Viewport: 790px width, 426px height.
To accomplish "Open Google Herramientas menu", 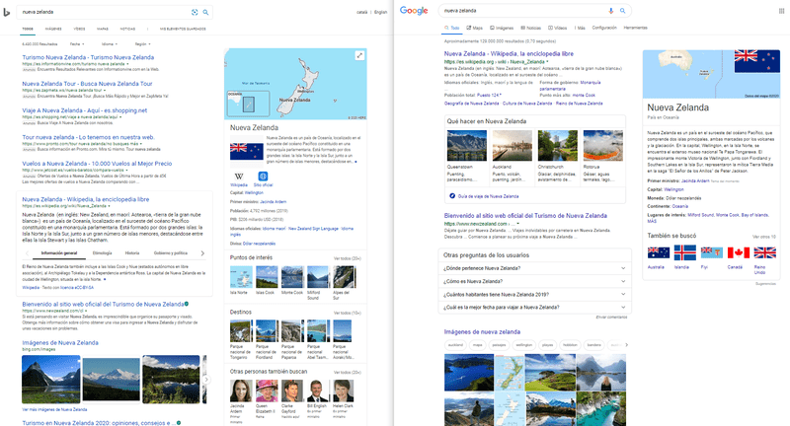I will pos(635,29).
